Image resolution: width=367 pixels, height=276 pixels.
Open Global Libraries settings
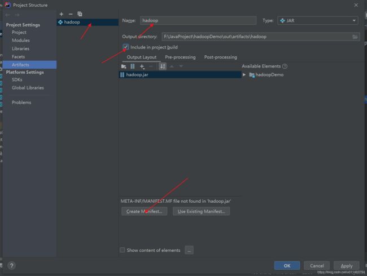[x=28, y=88]
